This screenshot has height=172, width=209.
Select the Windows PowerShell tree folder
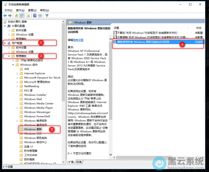tap(37, 116)
